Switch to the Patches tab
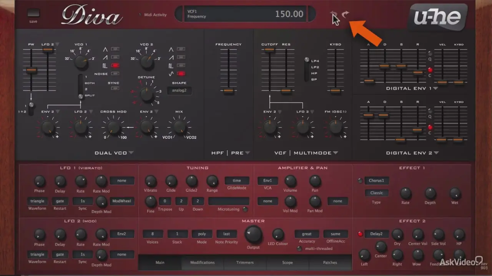The height and width of the screenshot is (276, 492). [x=330, y=263]
